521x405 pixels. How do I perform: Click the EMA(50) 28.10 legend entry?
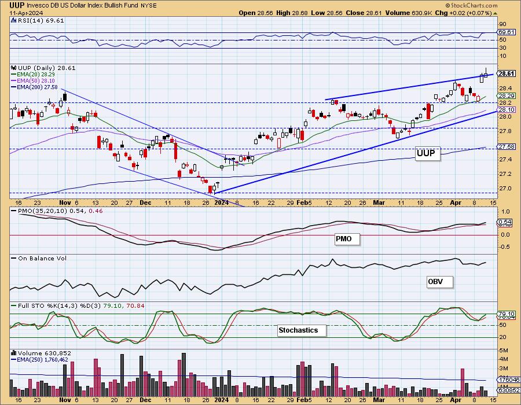tap(33, 80)
